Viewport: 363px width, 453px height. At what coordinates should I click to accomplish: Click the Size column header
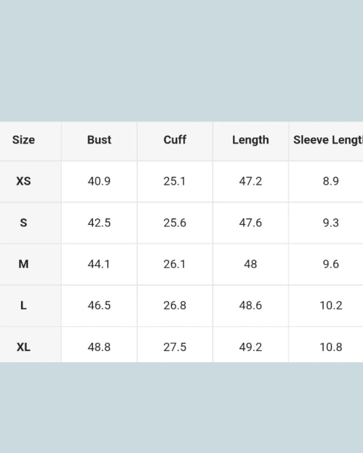point(24,140)
